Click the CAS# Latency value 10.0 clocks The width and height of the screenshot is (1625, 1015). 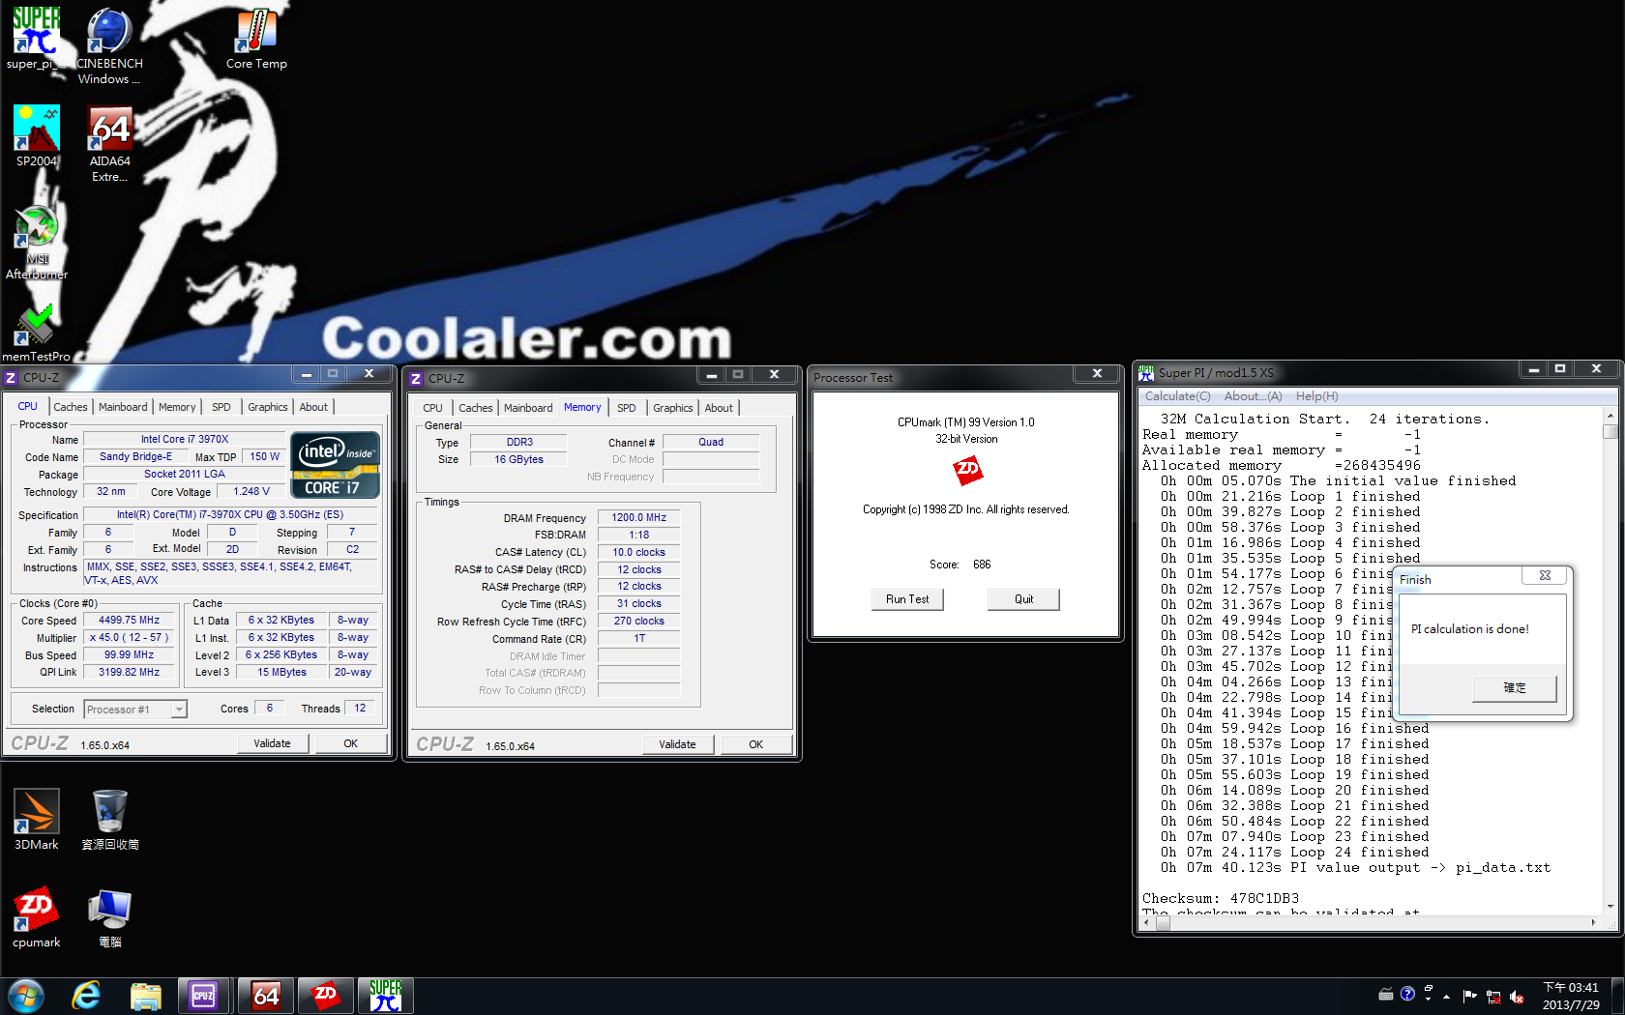[x=638, y=553]
